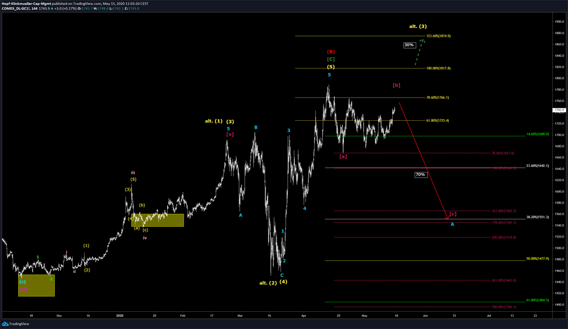Click the "2020" marker on time axis
This screenshot has height=329, width=568.
tap(120, 315)
